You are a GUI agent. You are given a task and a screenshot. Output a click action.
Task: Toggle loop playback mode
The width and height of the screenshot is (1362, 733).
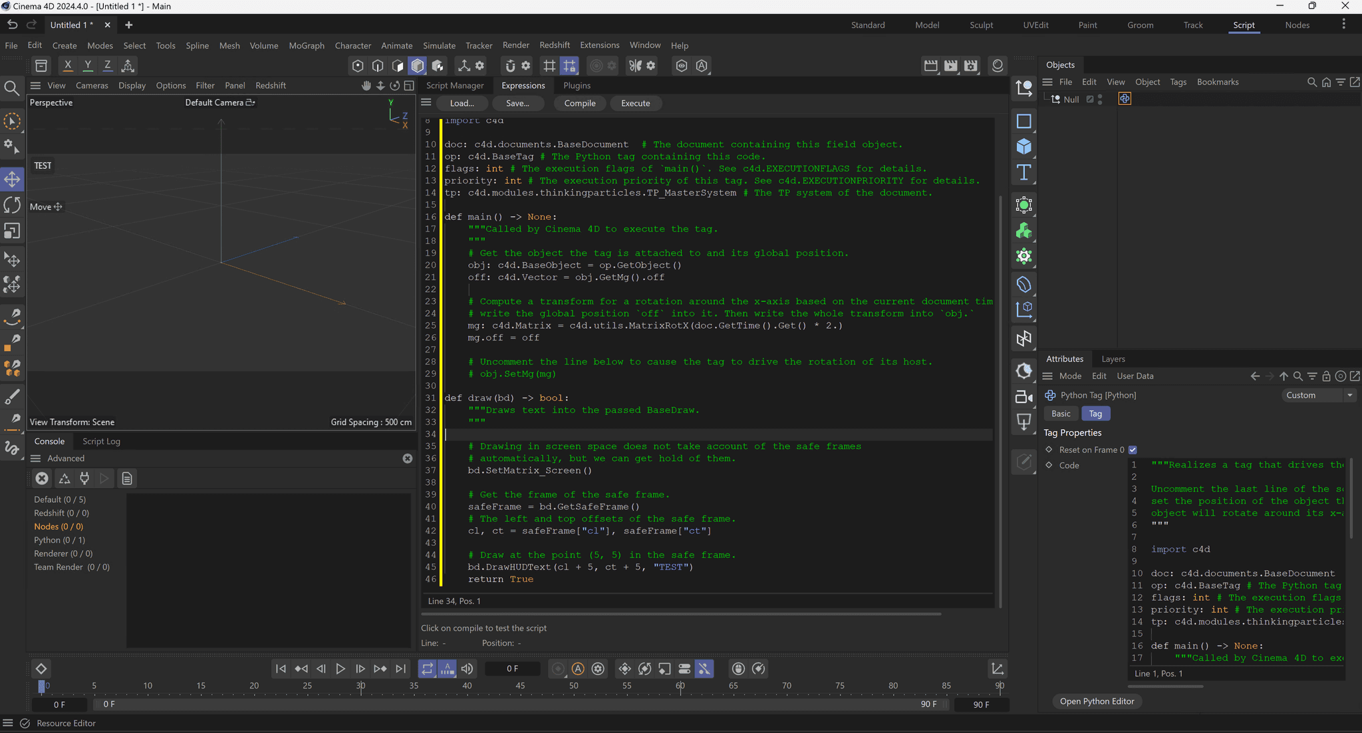coord(427,668)
